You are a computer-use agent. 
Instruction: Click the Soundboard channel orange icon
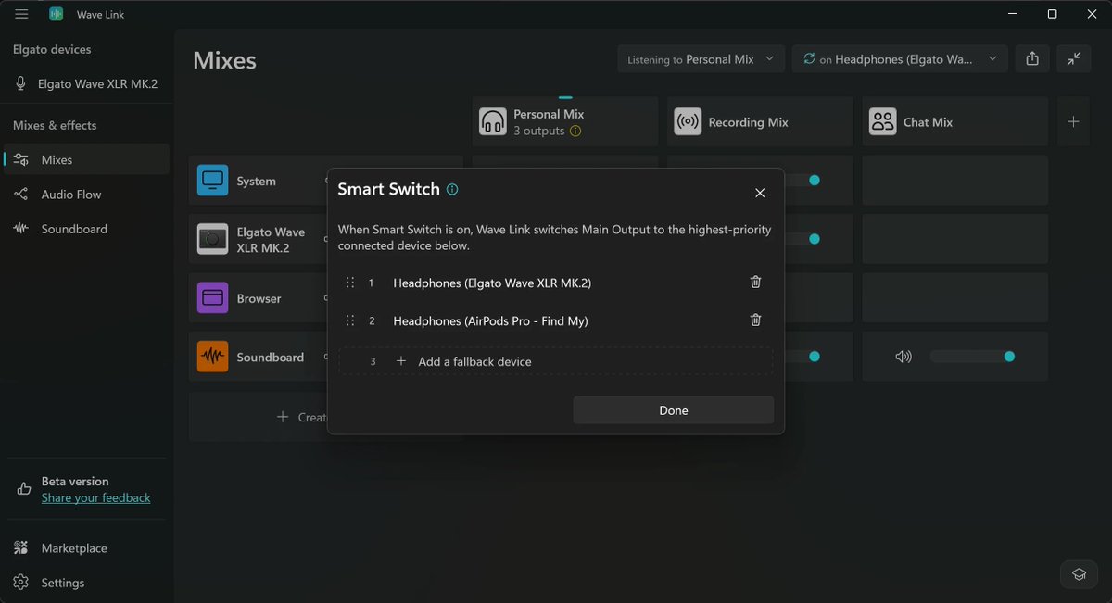click(x=212, y=357)
